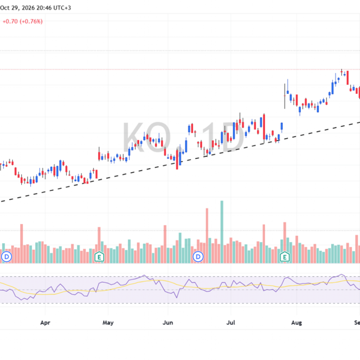The image size is (360, 360).
Task: Click the tallest red volume bar
Action: click(207, 236)
